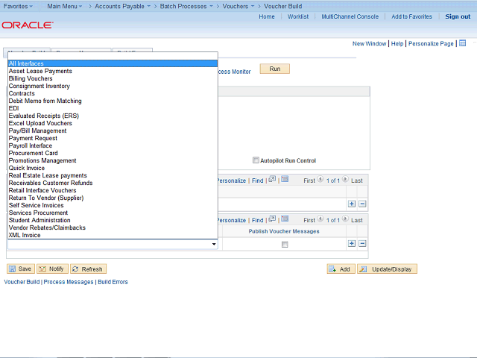Download lower grid to spreadsheet icon

coord(285,219)
